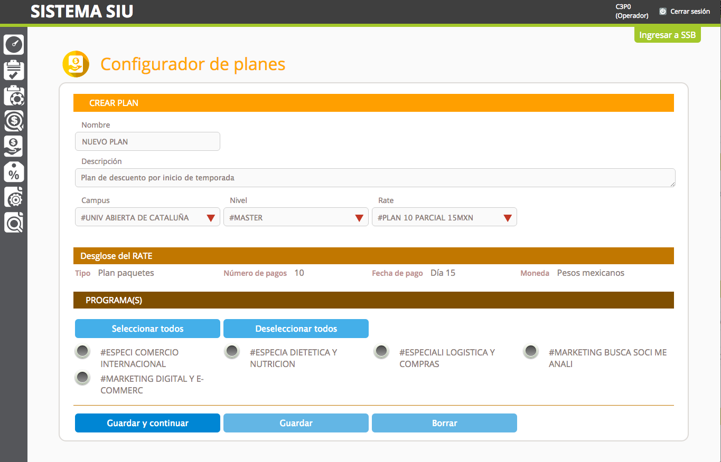Open the document gear settings icon
The height and width of the screenshot is (462, 721).
pos(14,197)
